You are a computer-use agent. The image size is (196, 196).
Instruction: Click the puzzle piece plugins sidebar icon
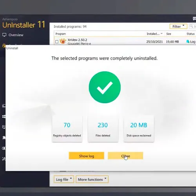tap(4, 138)
